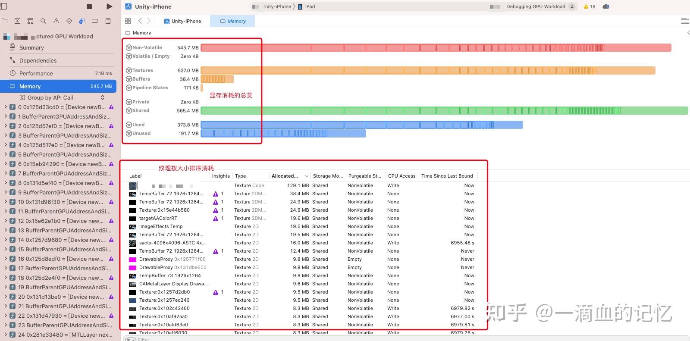Click insight warning icon on row 0 0x125d23cd0
This screenshot has width=690, height=341.
tap(111, 107)
